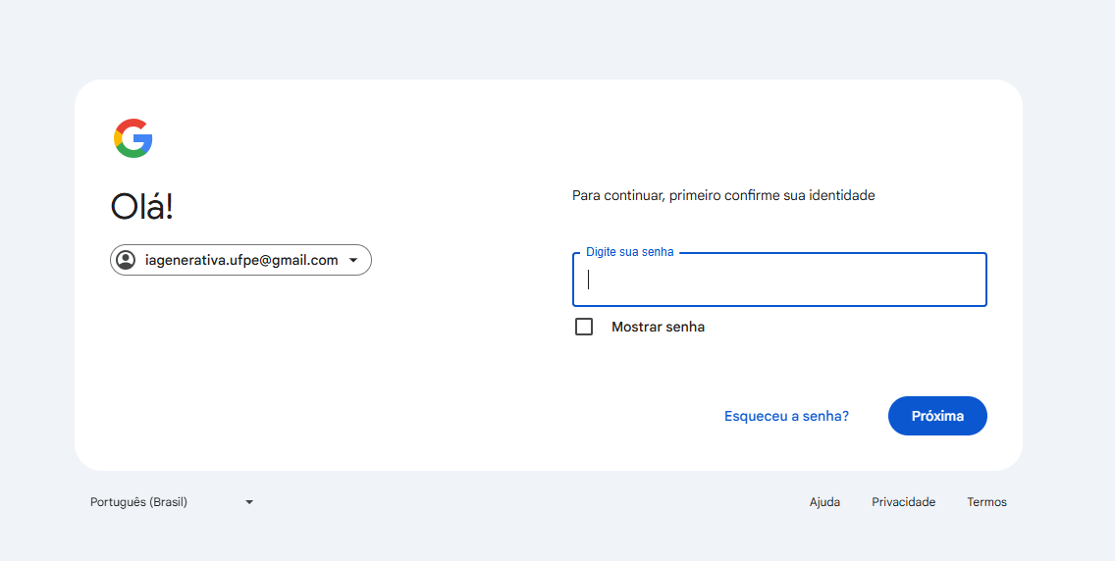The width and height of the screenshot is (1115, 561).
Task: Open the Privacidade footer link
Action: (904, 502)
